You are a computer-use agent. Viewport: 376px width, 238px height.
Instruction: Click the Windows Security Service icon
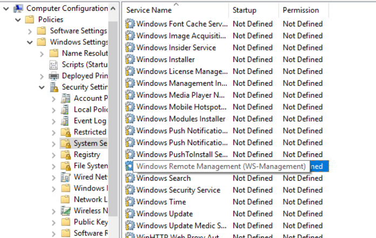pyautogui.click(x=130, y=190)
